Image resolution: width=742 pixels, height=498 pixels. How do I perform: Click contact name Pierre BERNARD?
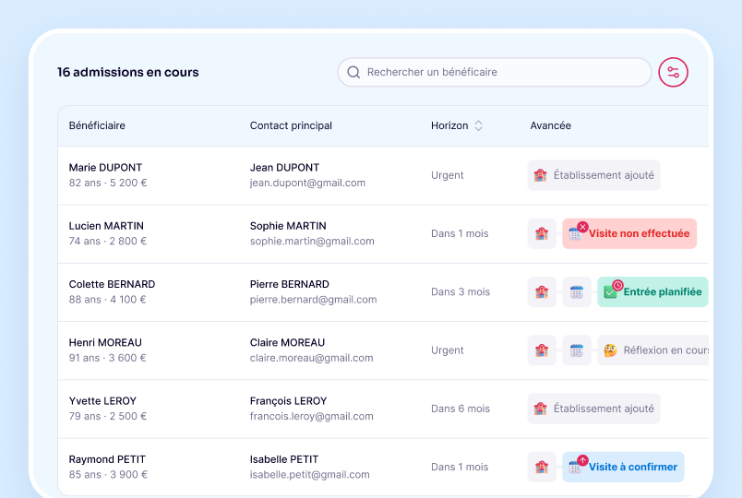click(x=290, y=284)
